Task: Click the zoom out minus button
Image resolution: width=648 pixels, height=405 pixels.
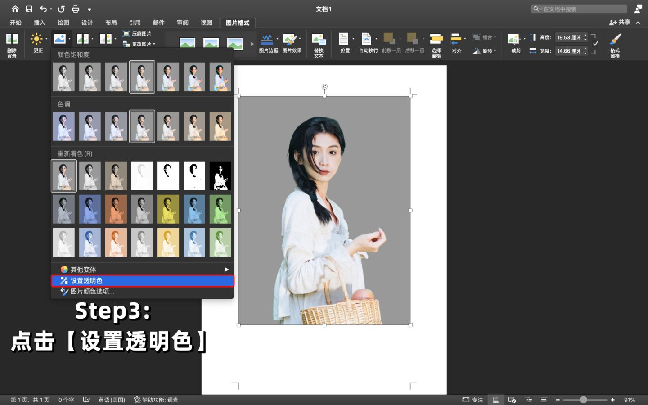Action: [x=558, y=400]
